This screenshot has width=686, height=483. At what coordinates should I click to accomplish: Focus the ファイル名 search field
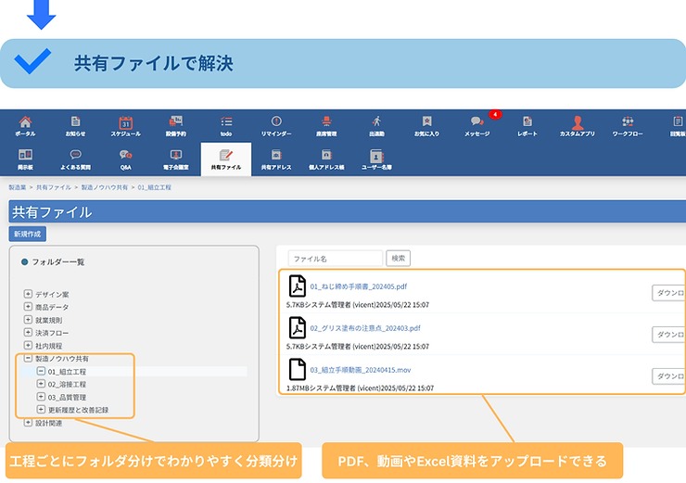click(x=335, y=259)
